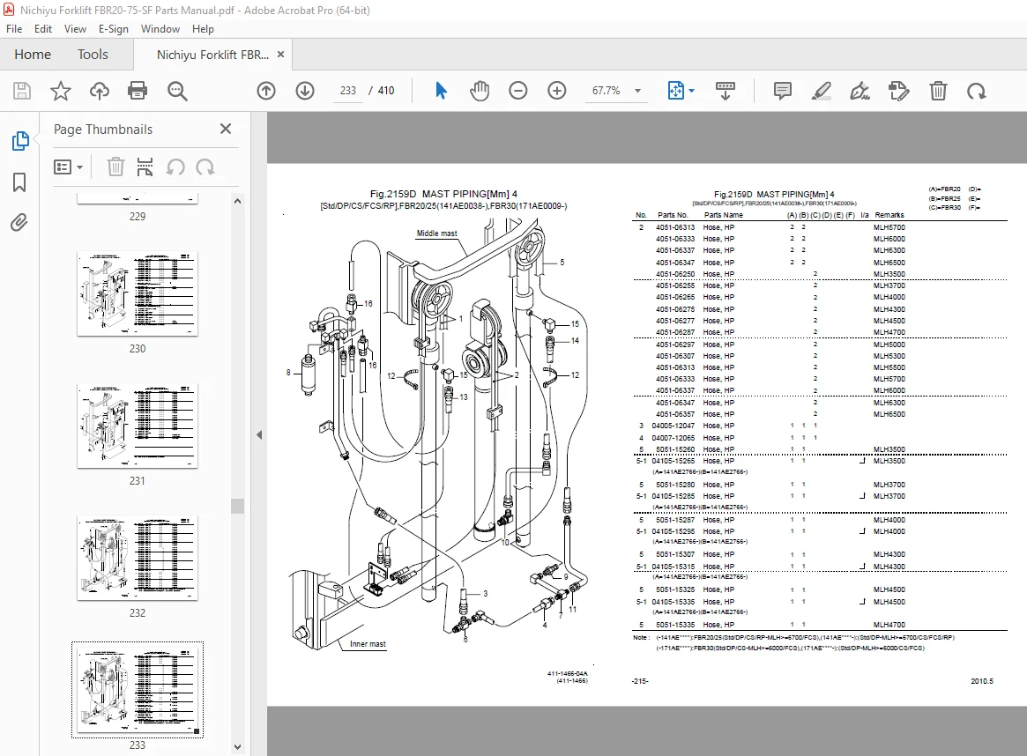Click the edit stamp tool icon
The width and height of the screenshot is (1027, 756).
pos(898,91)
